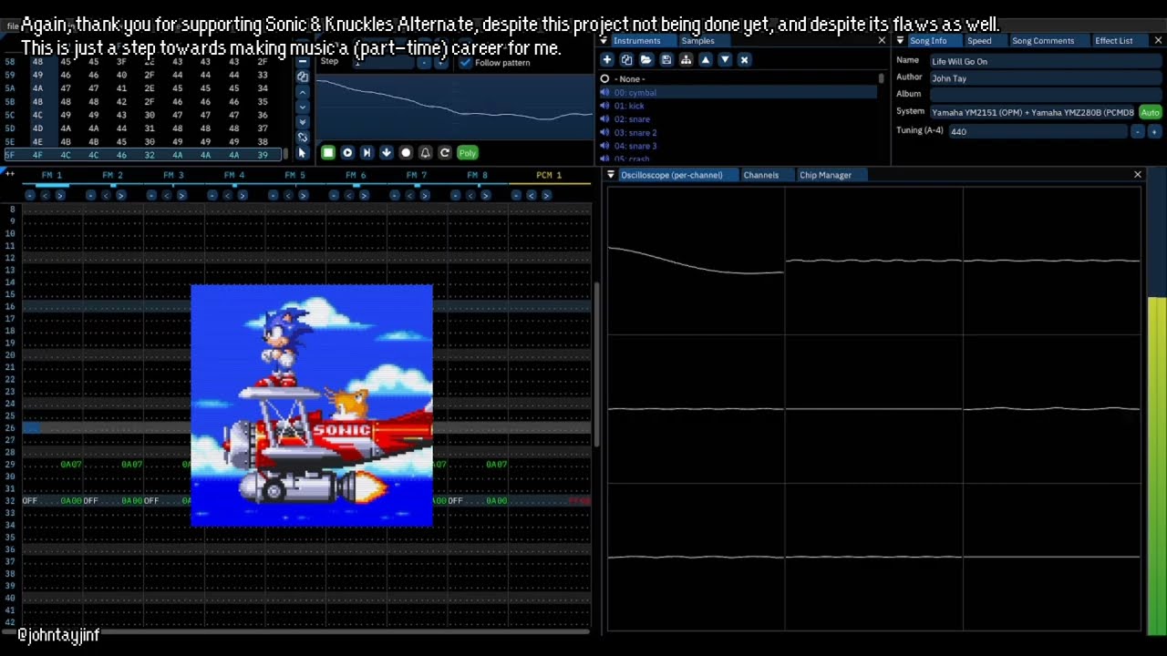Click the minus button under FM 1
Viewport: 1167px width, 656px height.
click(x=30, y=195)
